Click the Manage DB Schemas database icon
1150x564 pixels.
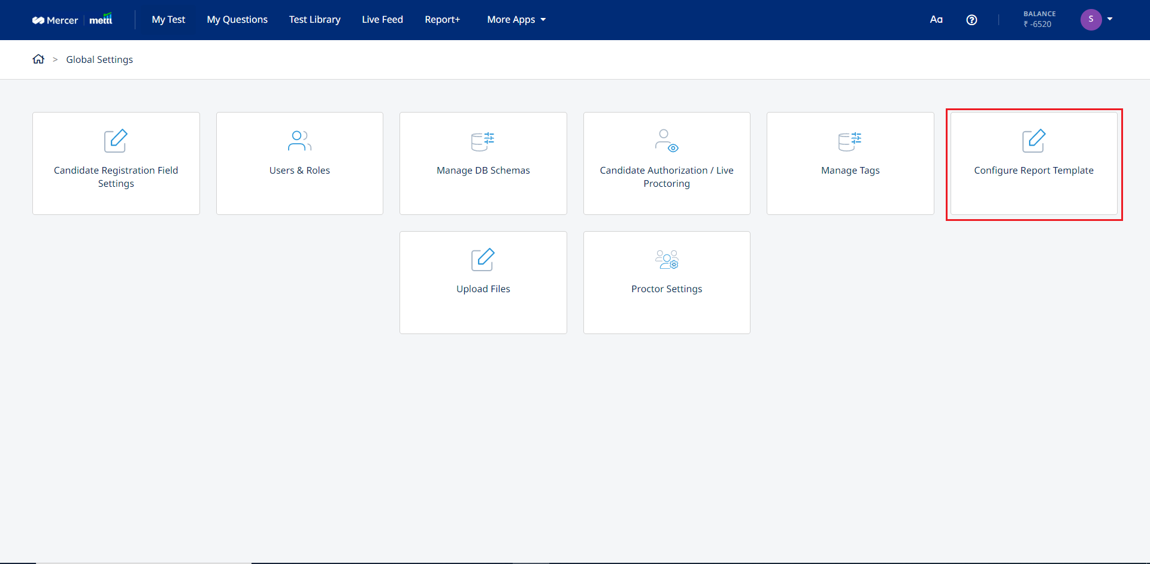(483, 141)
